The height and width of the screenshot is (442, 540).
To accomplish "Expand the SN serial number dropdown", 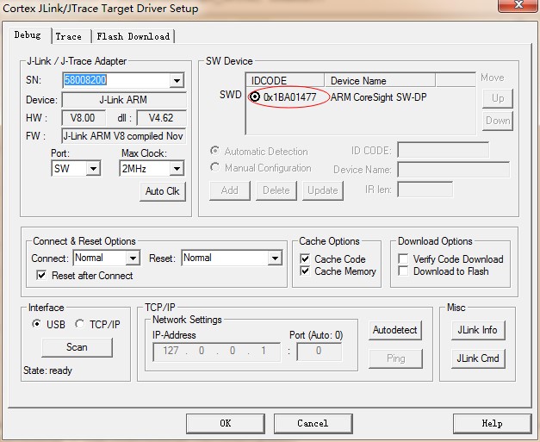I will coord(177,80).
